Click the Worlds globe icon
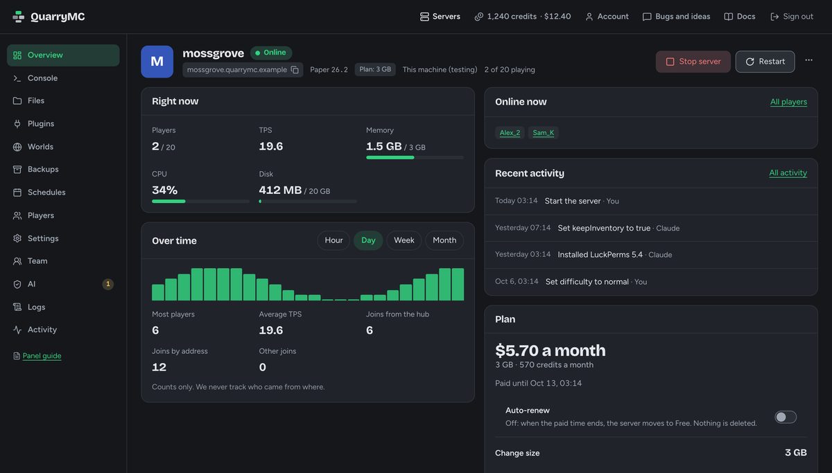832x473 pixels. tap(17, 147)
